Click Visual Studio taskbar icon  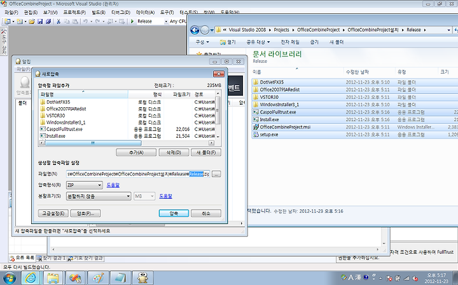[75, 278]
